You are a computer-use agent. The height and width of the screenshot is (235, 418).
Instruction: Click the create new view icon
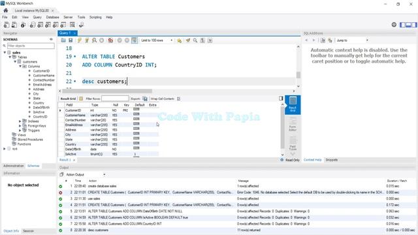(48, 25)
